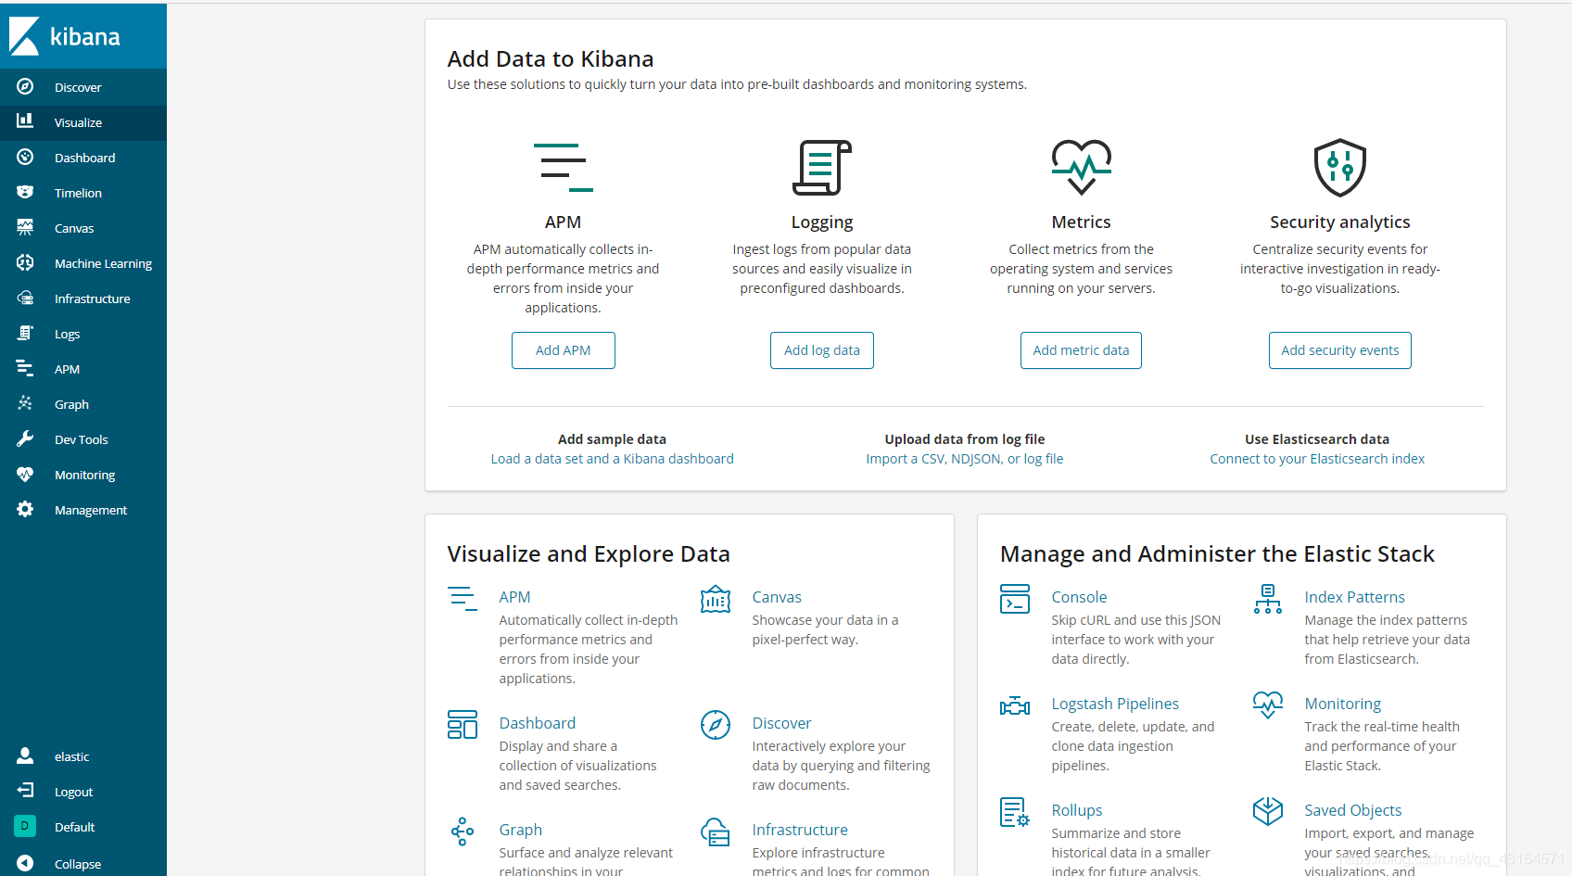Click the Infrastructure icon in Visualize section

click(716, 832)
